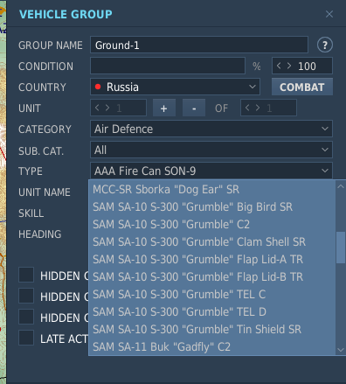The width and height of the screenshot is (346, 384).
Task: Open the Category dropdown Air Defence
Action: (x=211, y=129)
